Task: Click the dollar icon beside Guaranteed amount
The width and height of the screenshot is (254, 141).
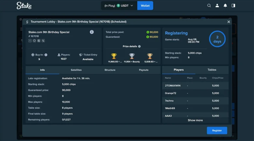Action: pos(148,37)
